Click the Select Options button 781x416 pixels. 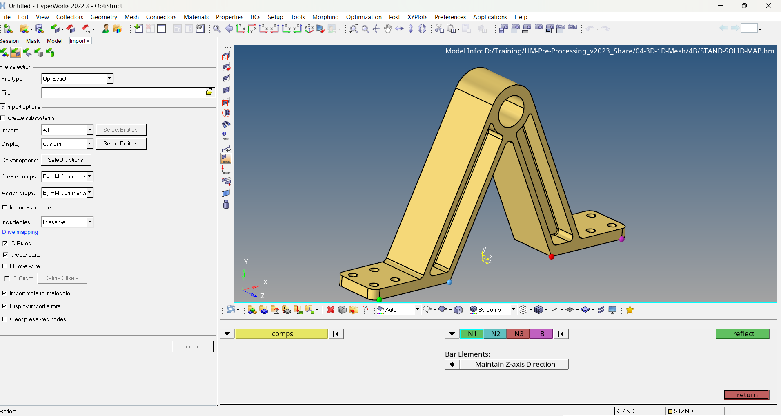click(x=65, y=160)
